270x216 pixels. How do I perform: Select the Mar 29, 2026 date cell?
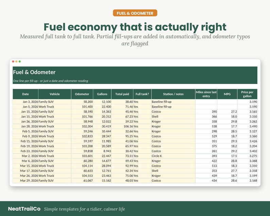tap(26, 181)
